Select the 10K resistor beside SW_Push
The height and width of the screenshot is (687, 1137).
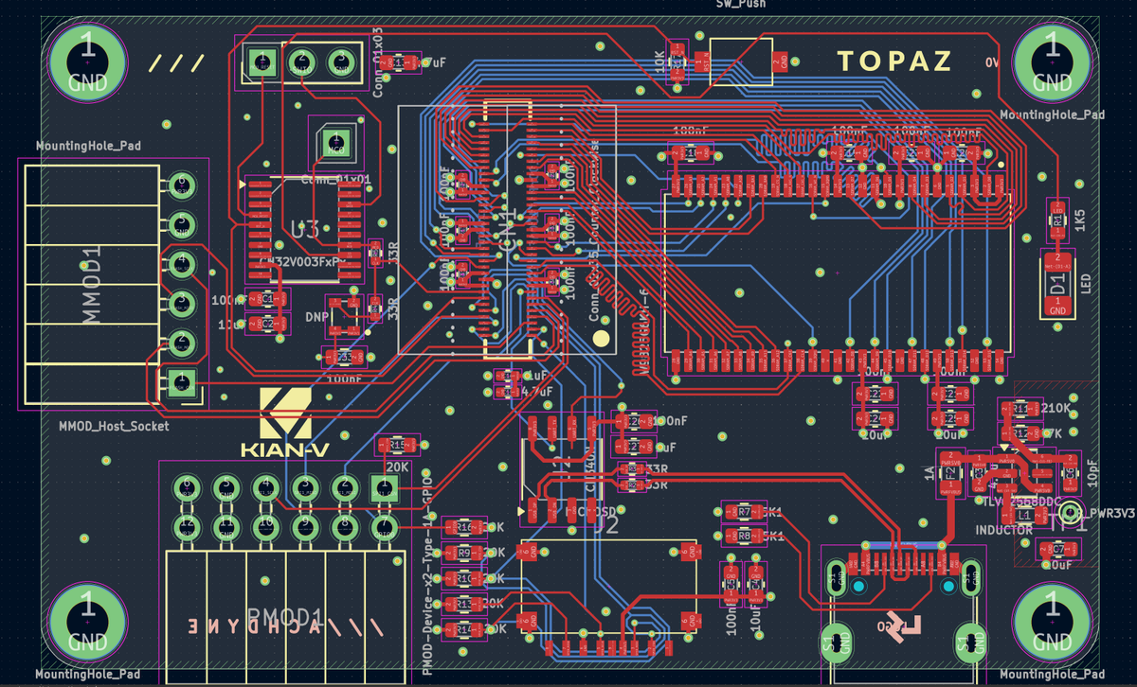click(x=677, y=61)
